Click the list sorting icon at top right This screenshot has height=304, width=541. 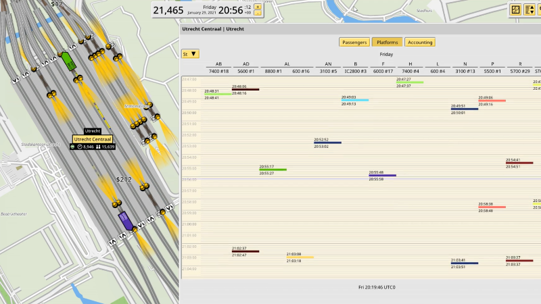pos(531,10)
